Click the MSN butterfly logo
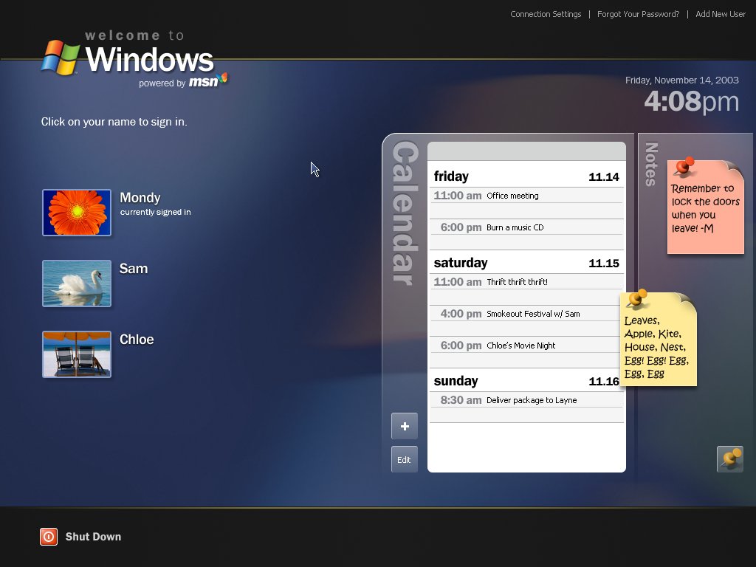Screen dimensions: 756x567 (223, 78)
